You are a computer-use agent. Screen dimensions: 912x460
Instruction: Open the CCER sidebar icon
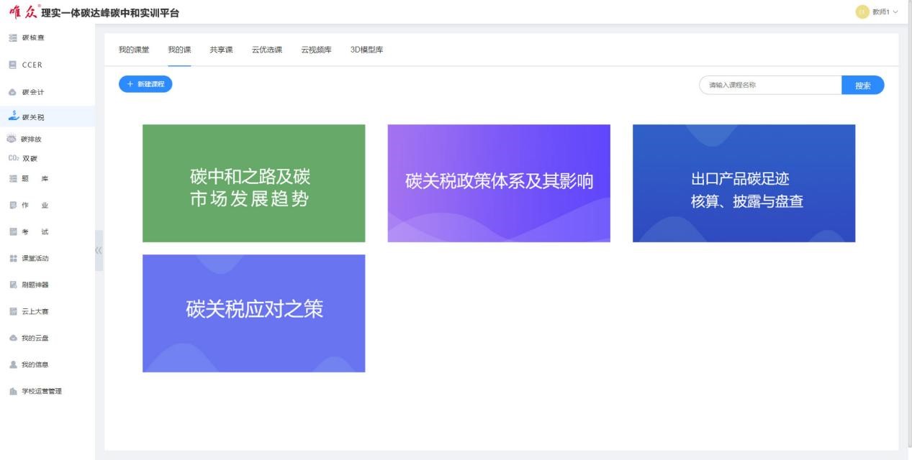12,65
